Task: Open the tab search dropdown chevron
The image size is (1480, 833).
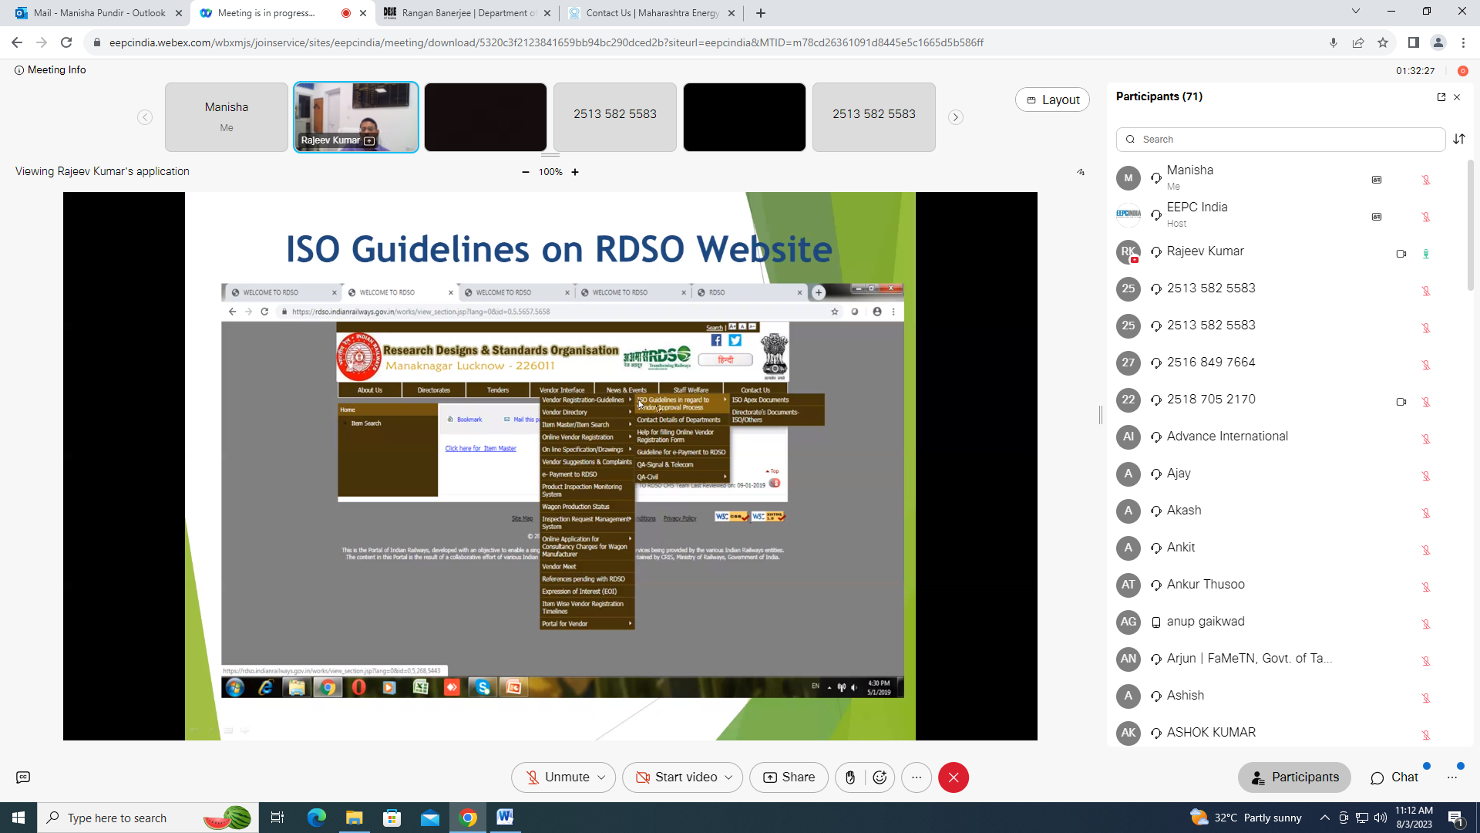Action: pos(1356,12)
